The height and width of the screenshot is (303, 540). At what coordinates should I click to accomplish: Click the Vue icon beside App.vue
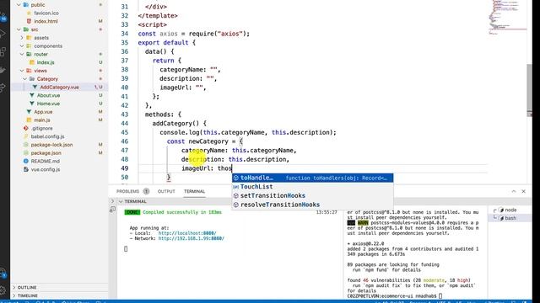tap(29, 112)
